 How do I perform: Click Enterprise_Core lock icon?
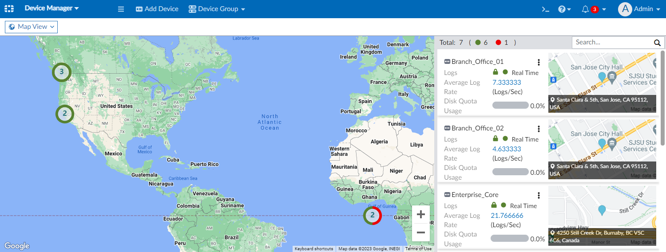pyautogui.click(x=494, y=205)
